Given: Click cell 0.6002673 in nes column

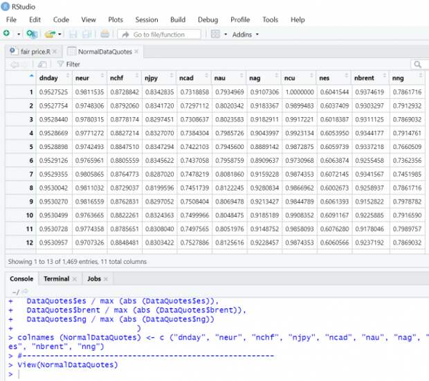Looking at the screenshot, I should point(334,188).
